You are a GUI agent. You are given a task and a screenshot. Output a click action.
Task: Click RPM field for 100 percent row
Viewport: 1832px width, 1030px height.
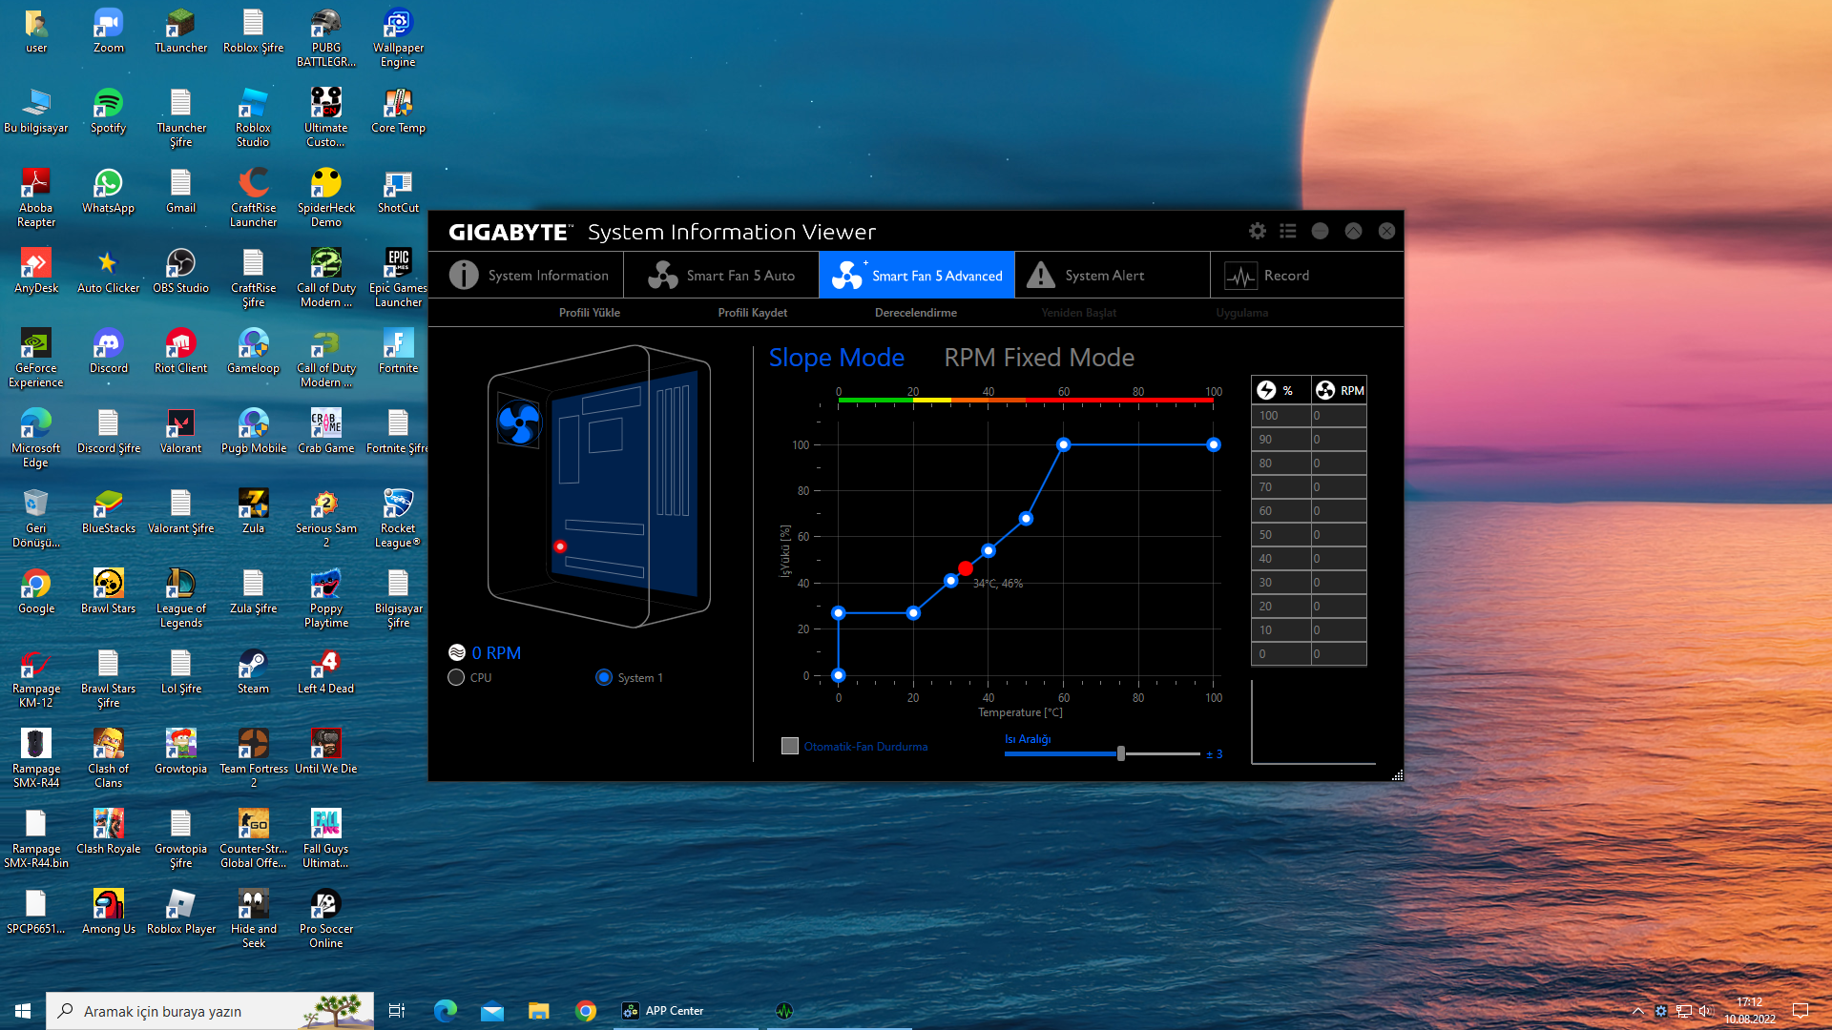[1338, 416]
